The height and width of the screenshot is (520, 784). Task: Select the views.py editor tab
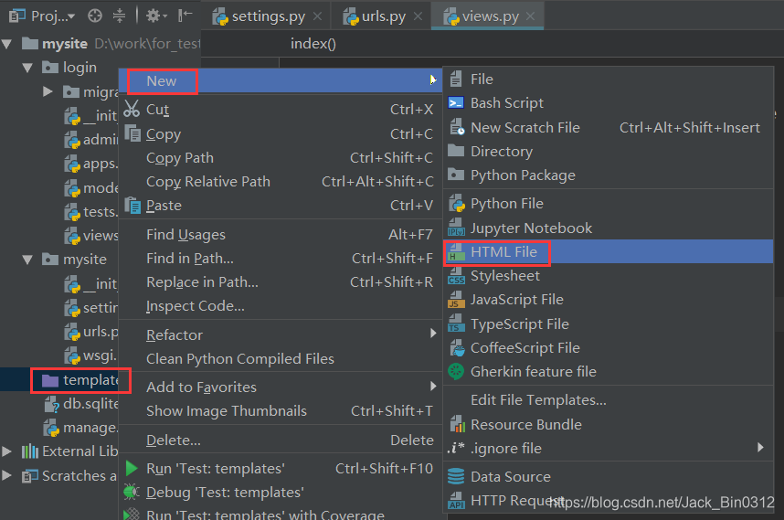tap(490, 16)
